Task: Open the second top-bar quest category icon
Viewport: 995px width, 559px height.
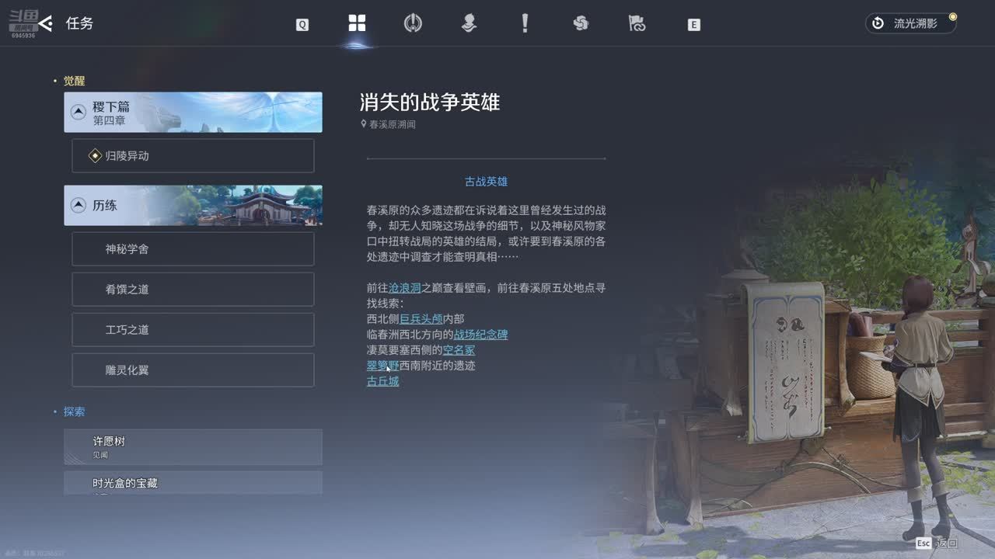Action: click(x=413, y=23)
